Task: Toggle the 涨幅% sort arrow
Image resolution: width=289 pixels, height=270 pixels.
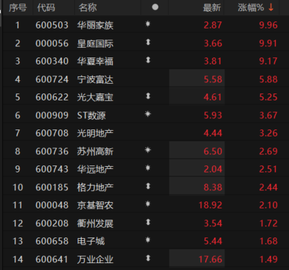Action: (x=271, y=8)
